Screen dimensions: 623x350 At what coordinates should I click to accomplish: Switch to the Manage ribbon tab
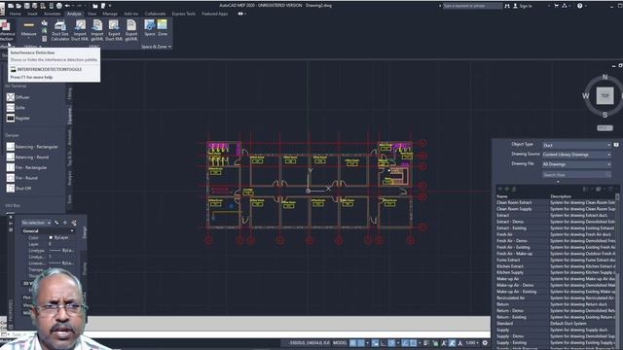(x=110, y=14)
